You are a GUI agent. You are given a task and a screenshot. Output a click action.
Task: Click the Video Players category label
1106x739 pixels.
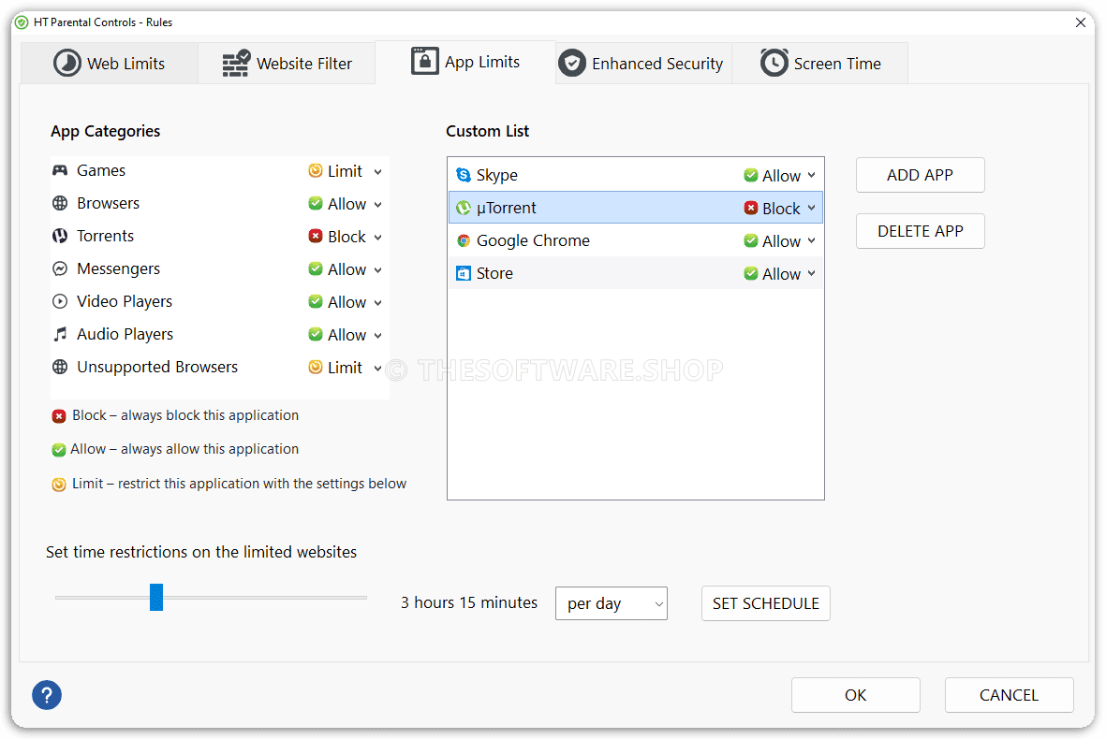click(125, 301)
